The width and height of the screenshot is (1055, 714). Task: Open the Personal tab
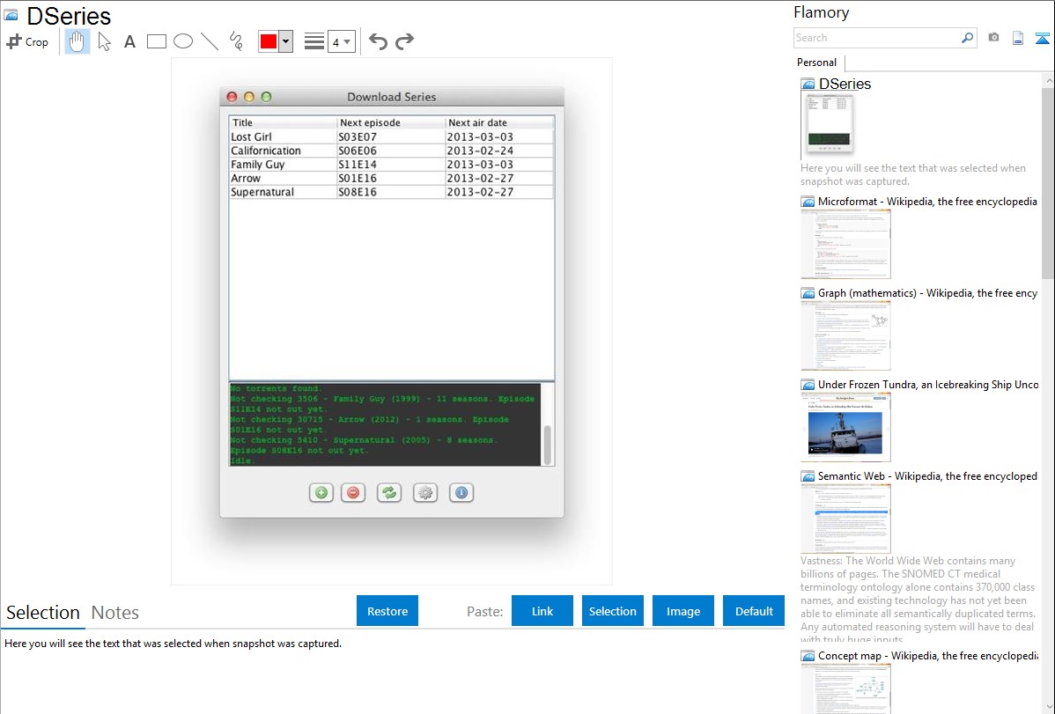tap(816, 63)
